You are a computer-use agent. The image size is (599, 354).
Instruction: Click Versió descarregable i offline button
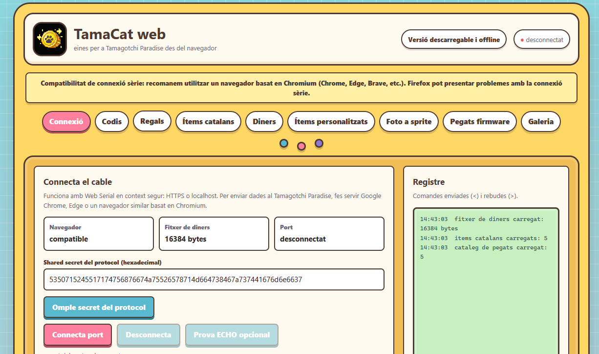[x=454, y=40]
